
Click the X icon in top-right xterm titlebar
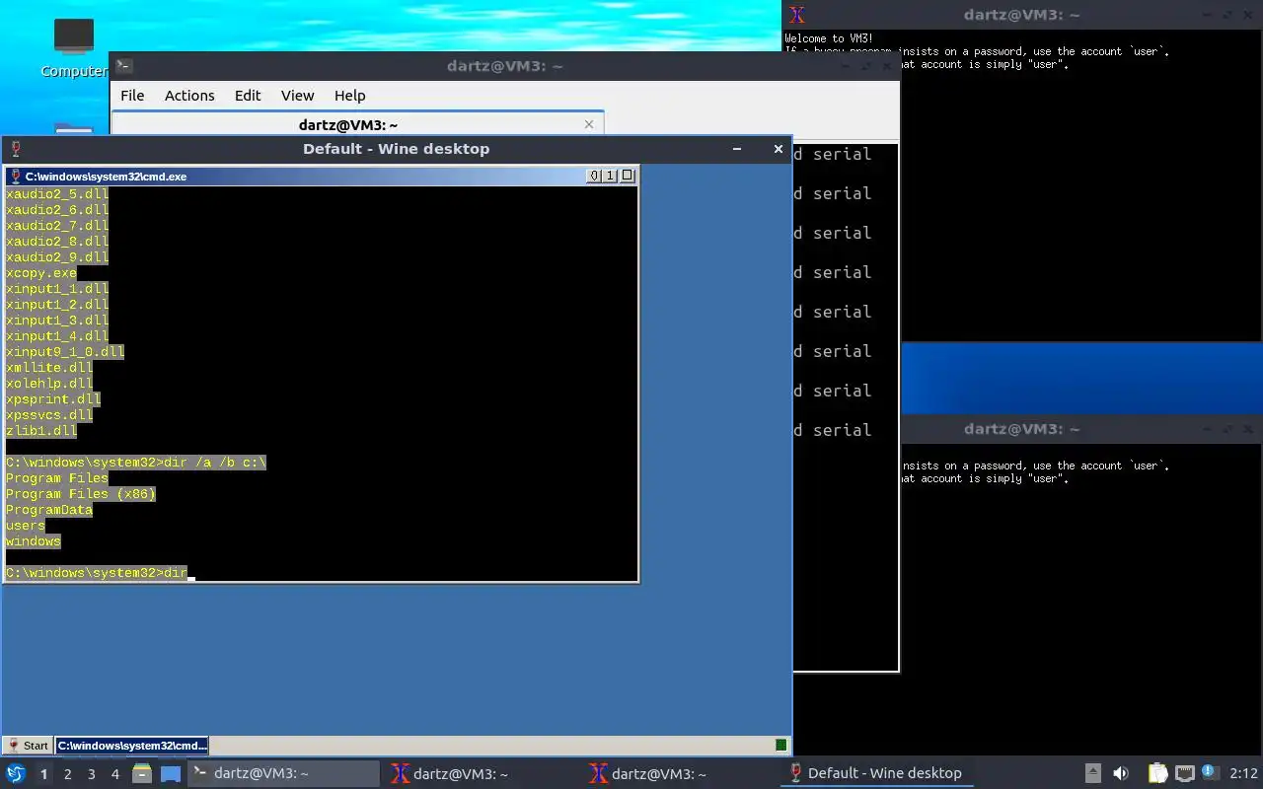tap(797, 15)
